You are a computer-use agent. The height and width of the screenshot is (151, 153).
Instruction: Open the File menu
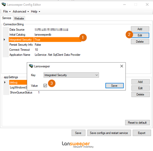click(x=7, y=12)
